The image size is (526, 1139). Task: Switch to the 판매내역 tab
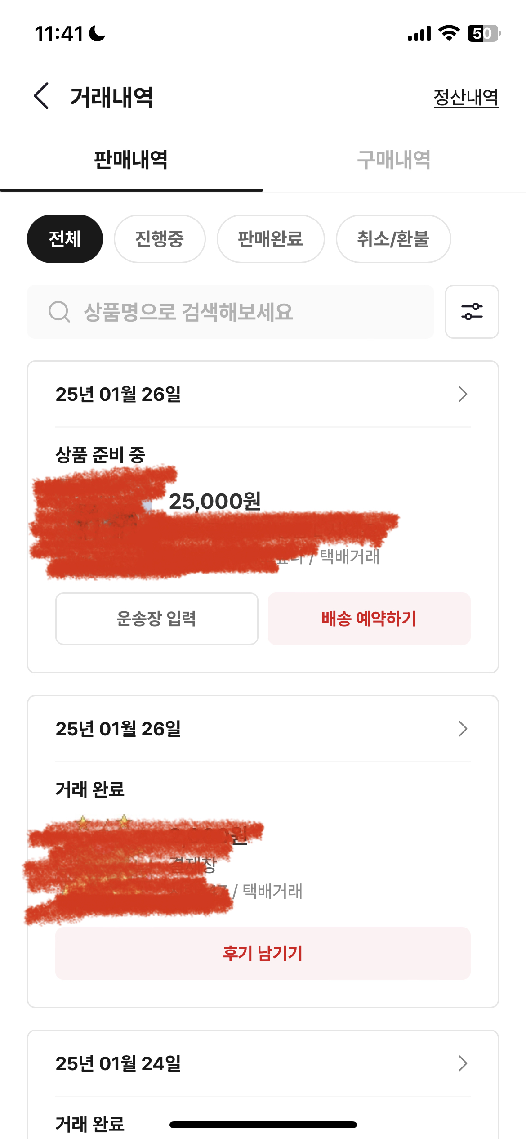click(131, 160)
